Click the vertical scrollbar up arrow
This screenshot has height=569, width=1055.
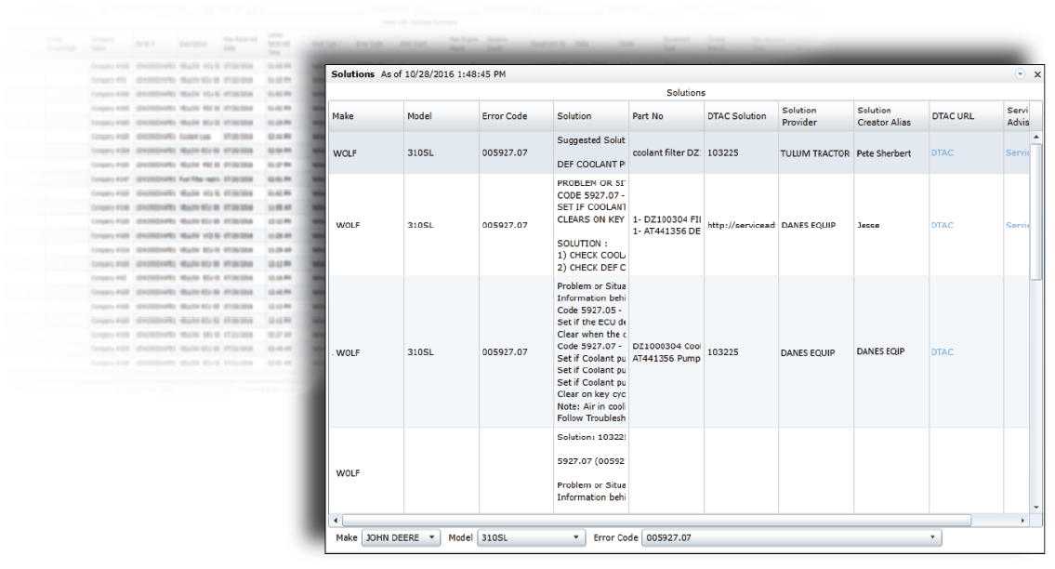[1036, 138]
